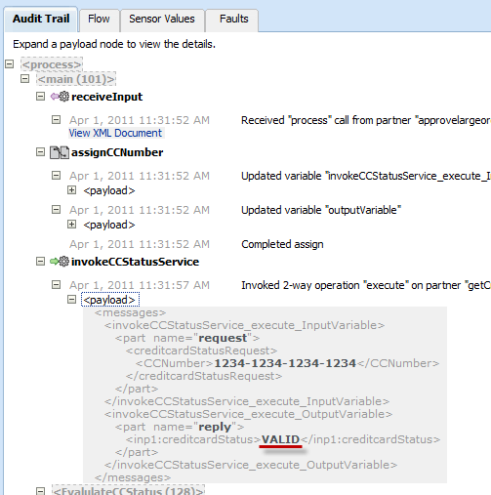The image size is (491, 495).
Task: Click the invokeCCStatusService invoke activity icon
Action: 60,262
